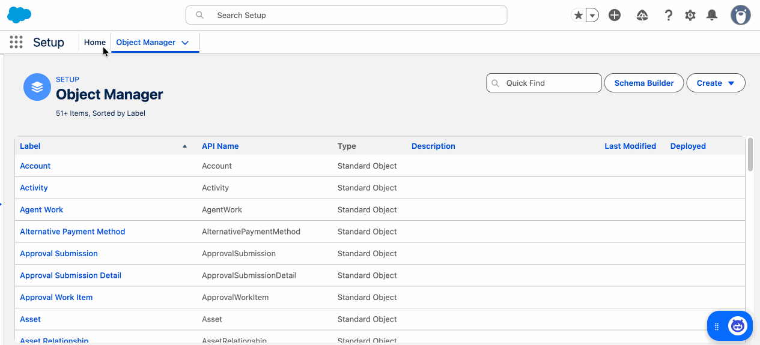Open the Setup gear icon
The image size is (760, 345).
[x=690, y=15]
